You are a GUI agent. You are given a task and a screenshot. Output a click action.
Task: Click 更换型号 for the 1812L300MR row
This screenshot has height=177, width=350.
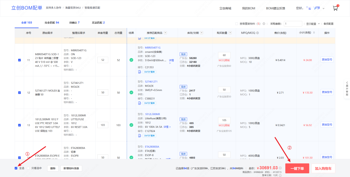click(x=327, y=125)
